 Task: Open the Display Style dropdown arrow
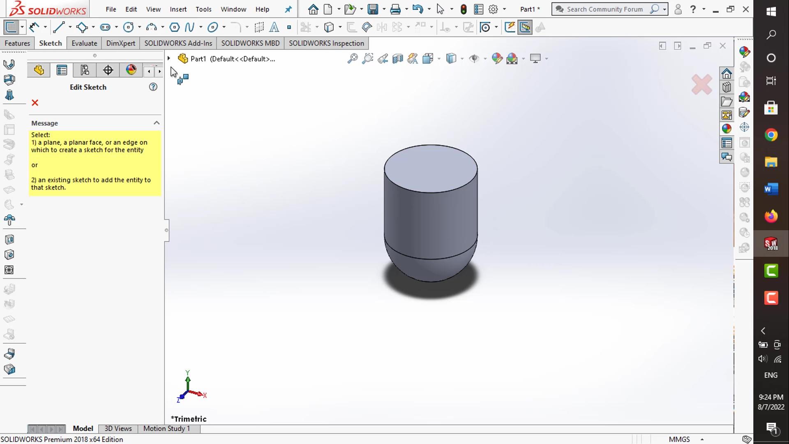click(462, 59)
